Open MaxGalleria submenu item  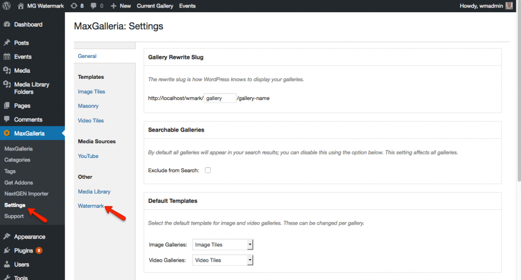pyautogui.click(x=18, y=148)
